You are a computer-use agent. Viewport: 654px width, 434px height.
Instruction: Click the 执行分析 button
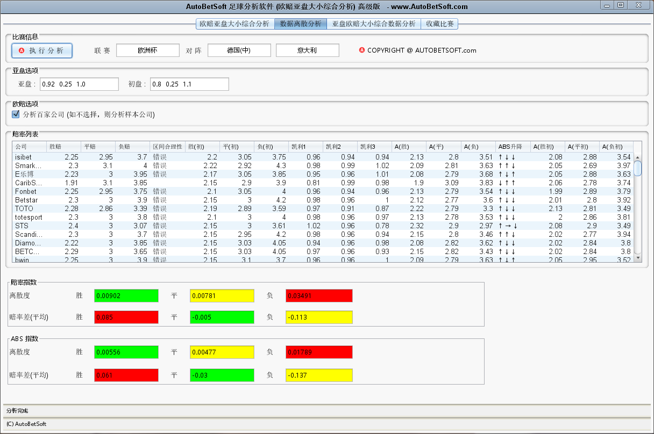tap(42, 50)
